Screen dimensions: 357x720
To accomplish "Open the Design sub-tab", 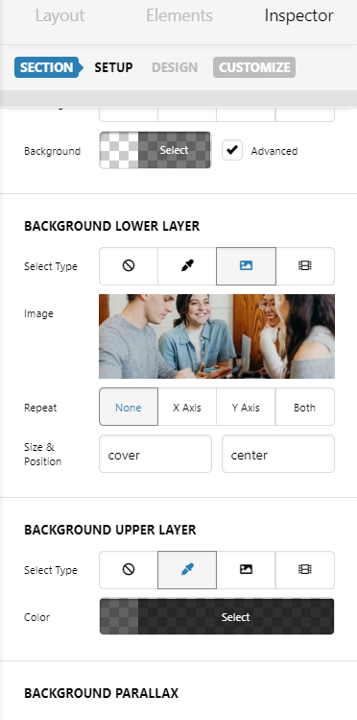I will click(175, 67).
